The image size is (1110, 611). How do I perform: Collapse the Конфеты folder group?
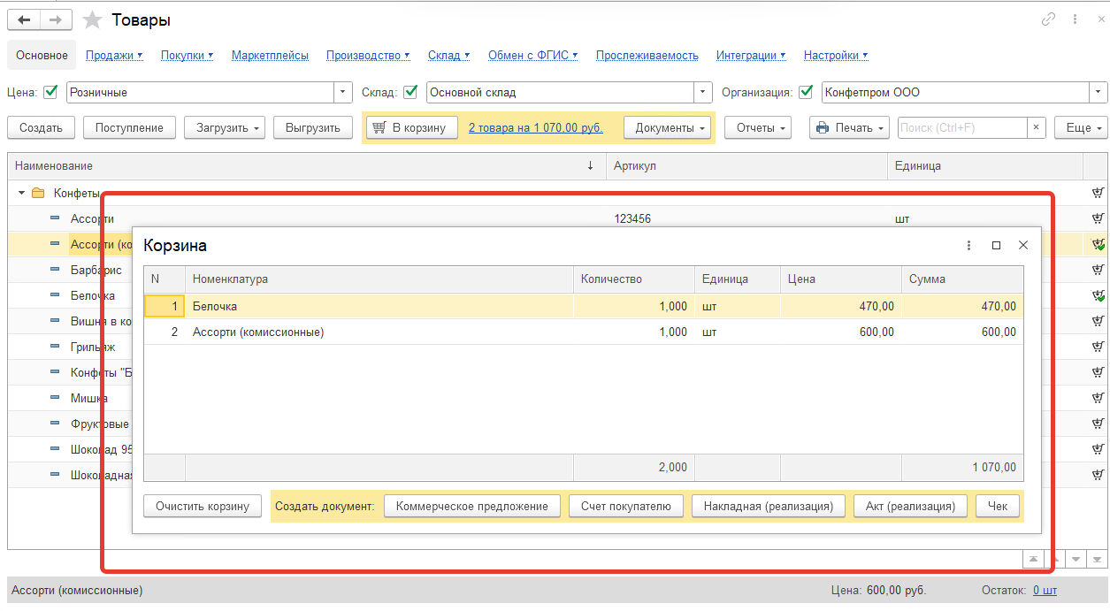[x=21, y=193]
